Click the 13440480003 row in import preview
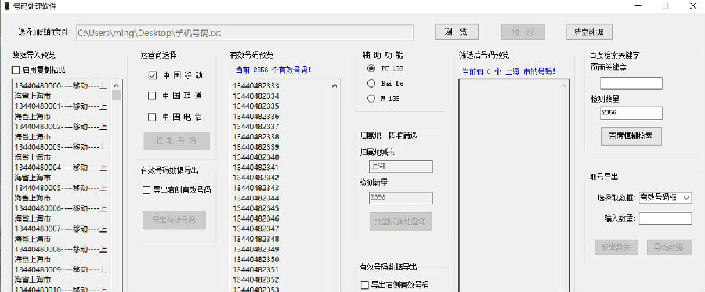 point(61,153)
